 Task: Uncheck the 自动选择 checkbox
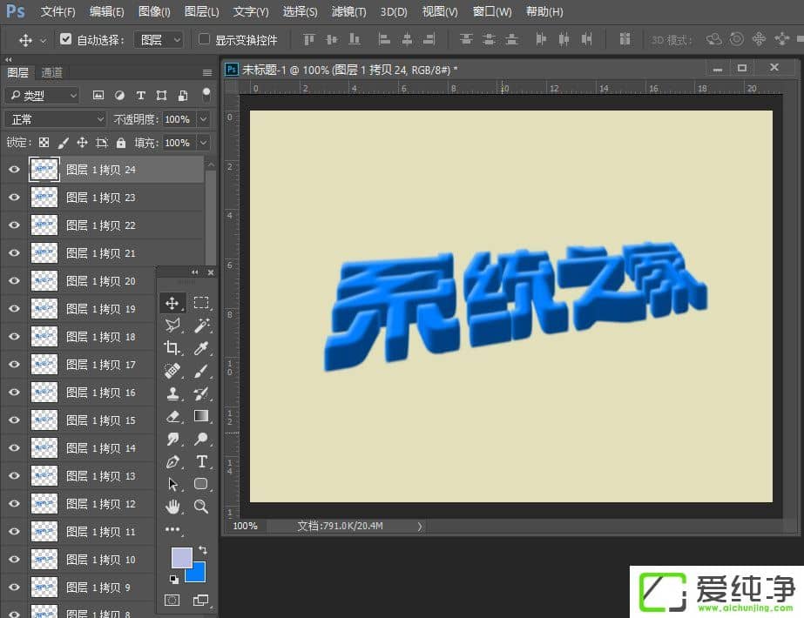[66, 39]
